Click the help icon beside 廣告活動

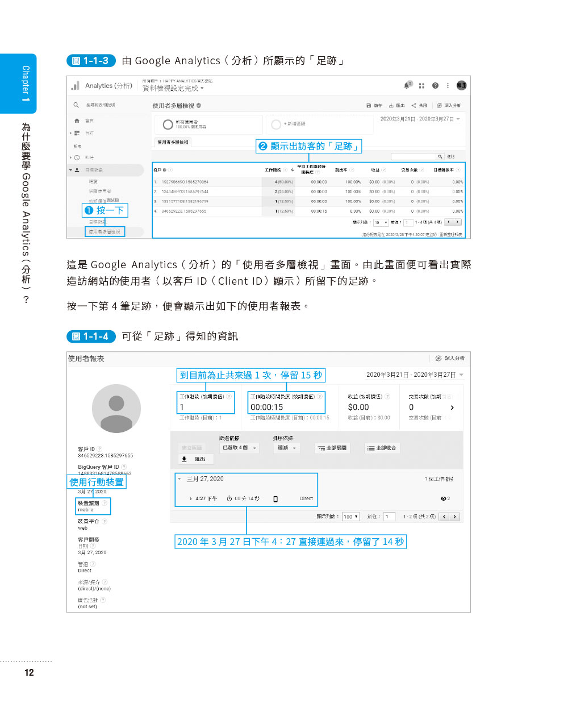[103, 600]
